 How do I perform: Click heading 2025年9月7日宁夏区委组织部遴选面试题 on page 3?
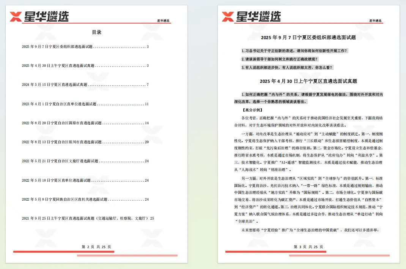point(308,38)
